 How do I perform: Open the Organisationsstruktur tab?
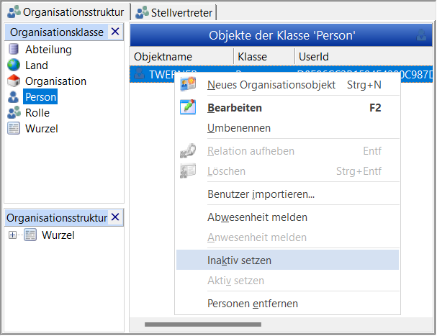click(66, 12)
